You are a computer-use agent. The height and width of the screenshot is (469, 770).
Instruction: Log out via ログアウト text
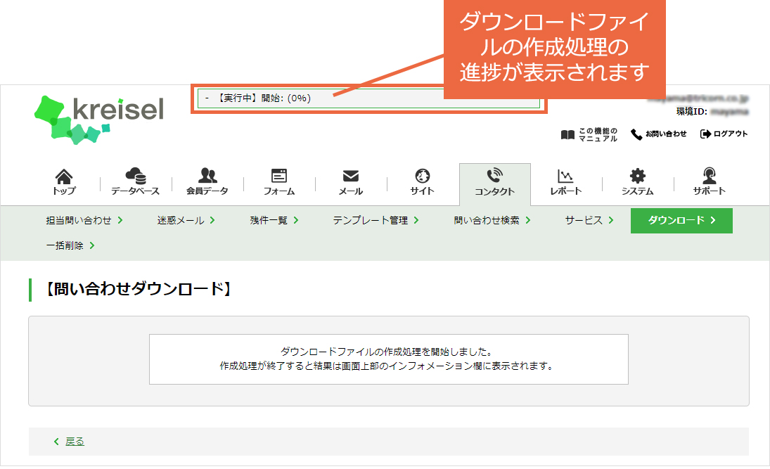[730, 134]
